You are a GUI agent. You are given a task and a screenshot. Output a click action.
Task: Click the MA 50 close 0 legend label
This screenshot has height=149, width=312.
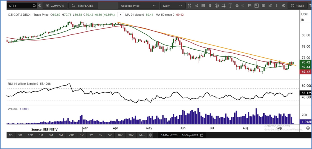click(x=165, y=15)
